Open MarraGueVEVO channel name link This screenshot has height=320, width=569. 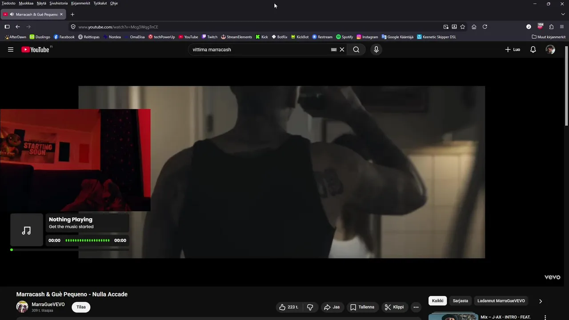coord(48,304)
